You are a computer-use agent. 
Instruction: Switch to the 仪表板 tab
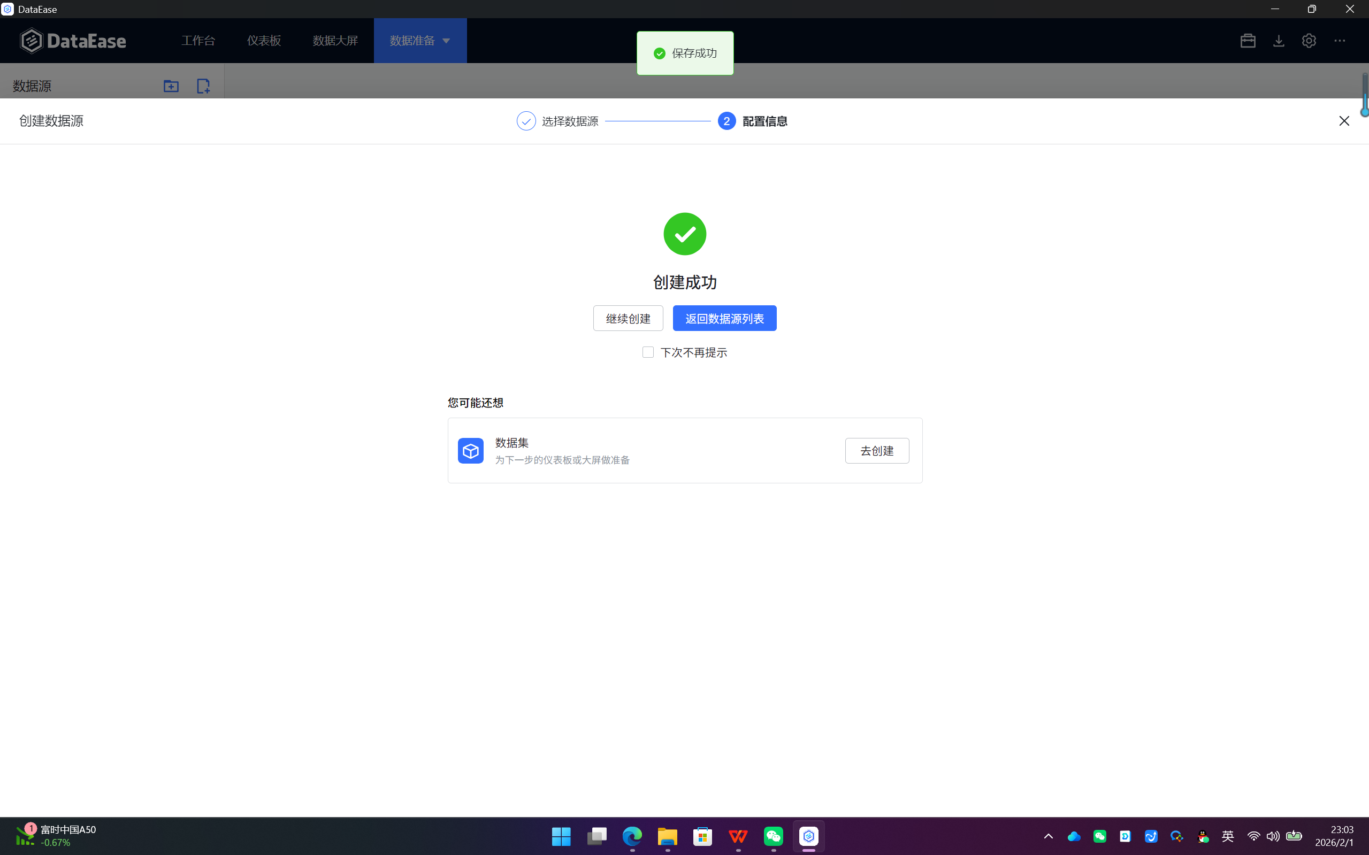(x=264, y=41)
